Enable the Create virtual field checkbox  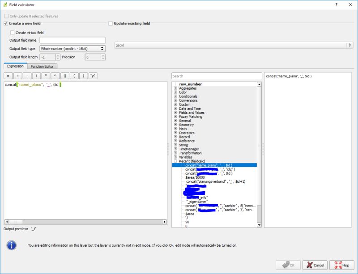pos(13,32)
